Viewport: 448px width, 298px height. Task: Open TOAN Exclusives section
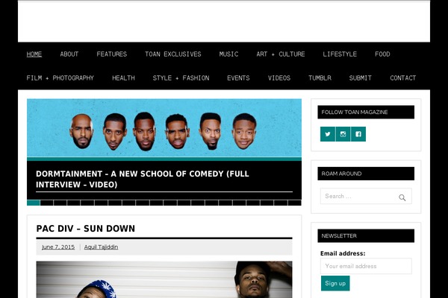(173, 54)
